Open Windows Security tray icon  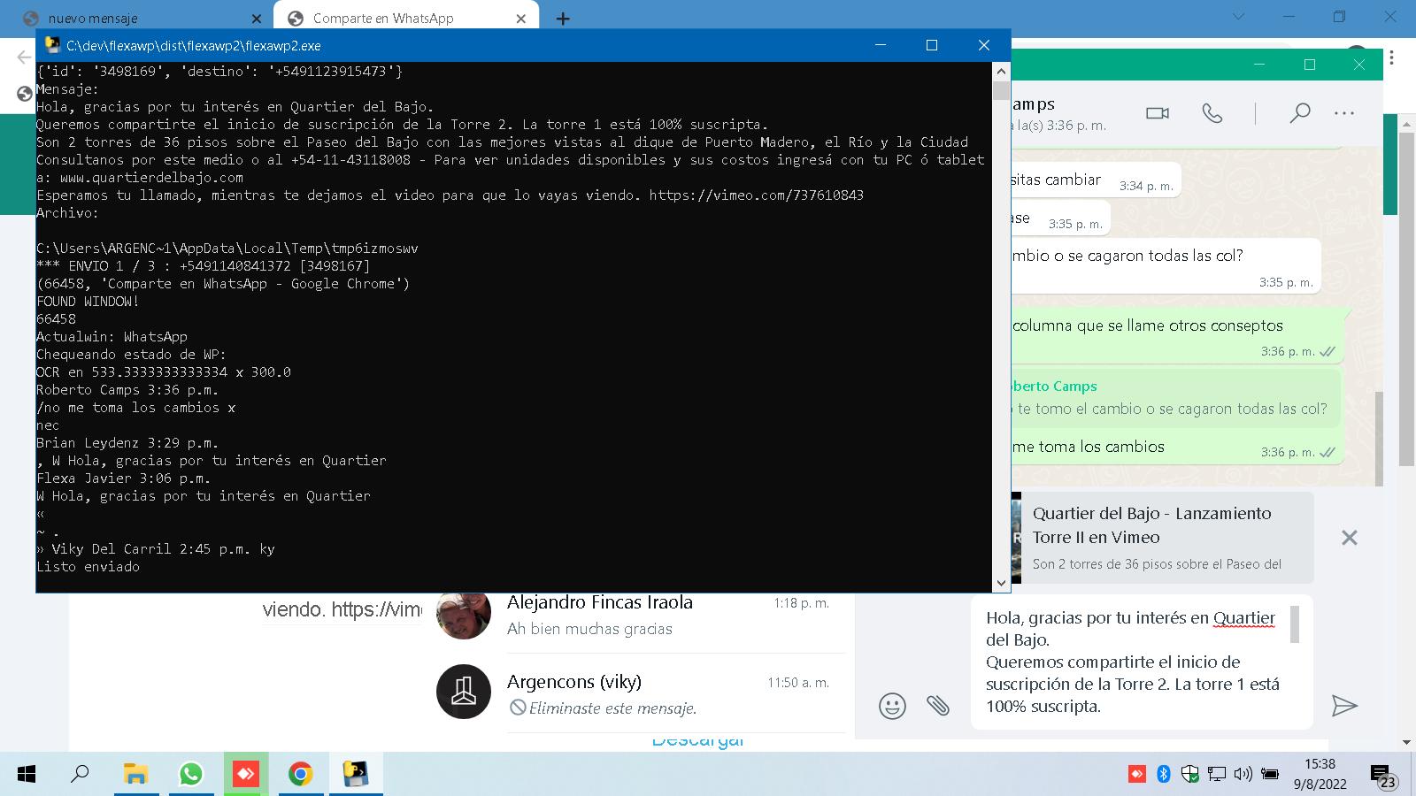pyautogui.click(x=1190, y=775)
